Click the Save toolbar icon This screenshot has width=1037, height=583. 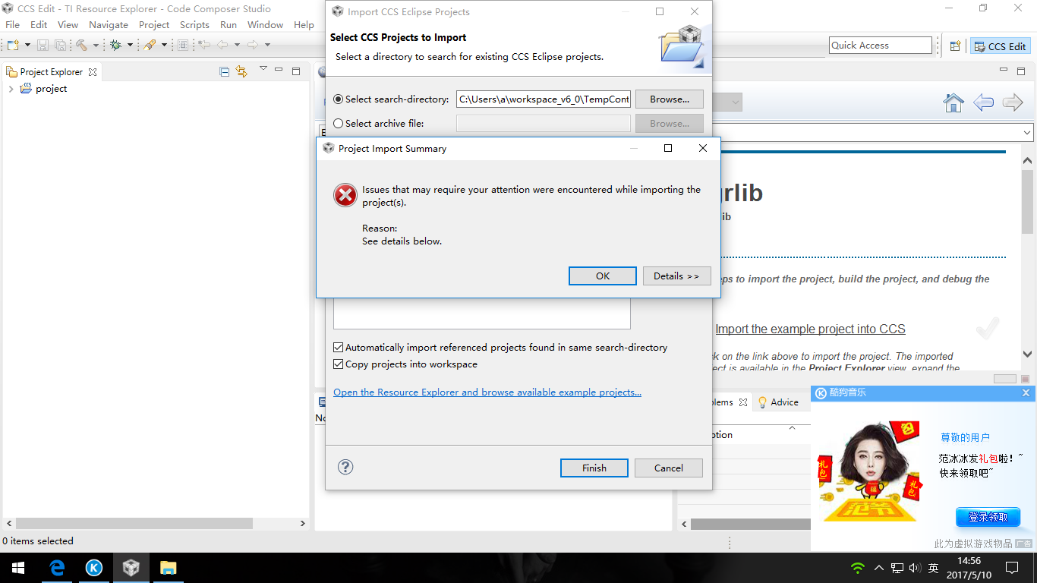coord(43,46)
